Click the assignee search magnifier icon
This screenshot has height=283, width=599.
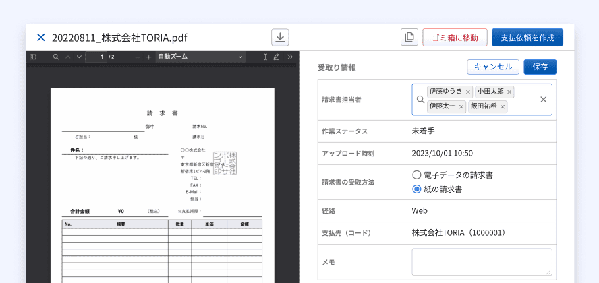(420, 100)
